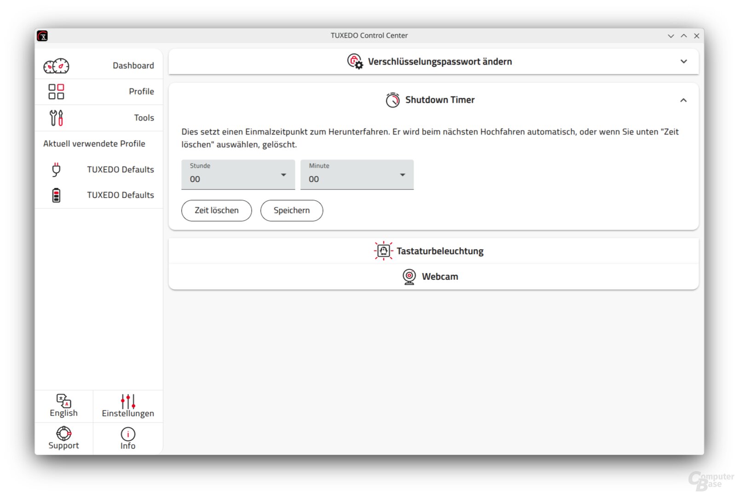Click the Aktuell verwendete Profile label
The height and width of the screenshot is (496, 739).
point(94,144)
